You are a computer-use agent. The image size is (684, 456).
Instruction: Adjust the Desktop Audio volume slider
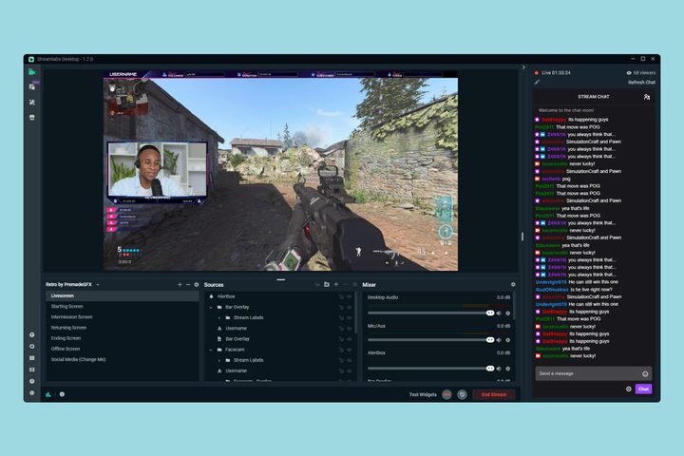point(431,313)
